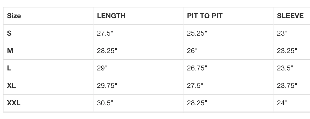Select the 23.75" sleeve cell
The image size is (310, 119).
[x=287, y=86]
